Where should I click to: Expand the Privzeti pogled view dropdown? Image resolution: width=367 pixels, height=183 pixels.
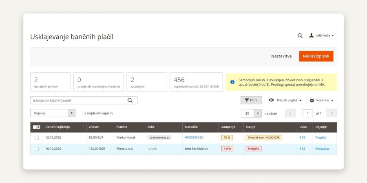pos(285,100)
